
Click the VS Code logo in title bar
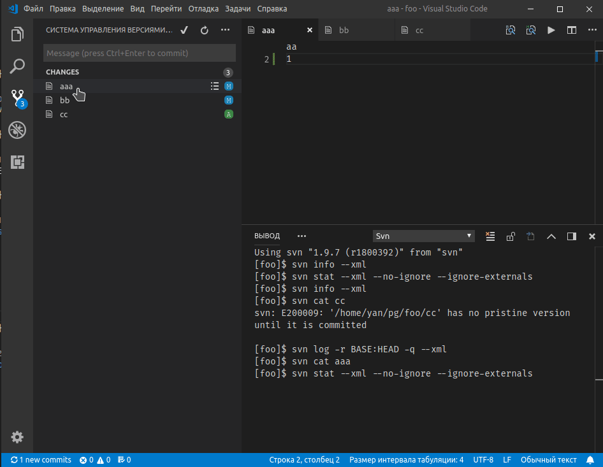pos(13,8)
